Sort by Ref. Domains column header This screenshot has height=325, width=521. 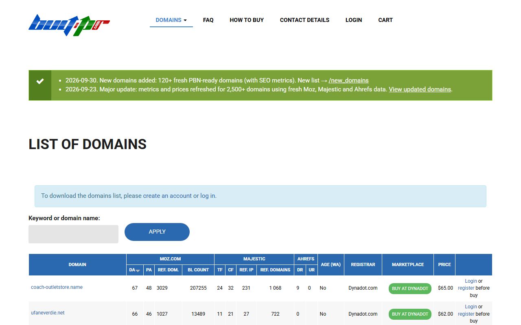pyautogui.click(x=275, y=270)
